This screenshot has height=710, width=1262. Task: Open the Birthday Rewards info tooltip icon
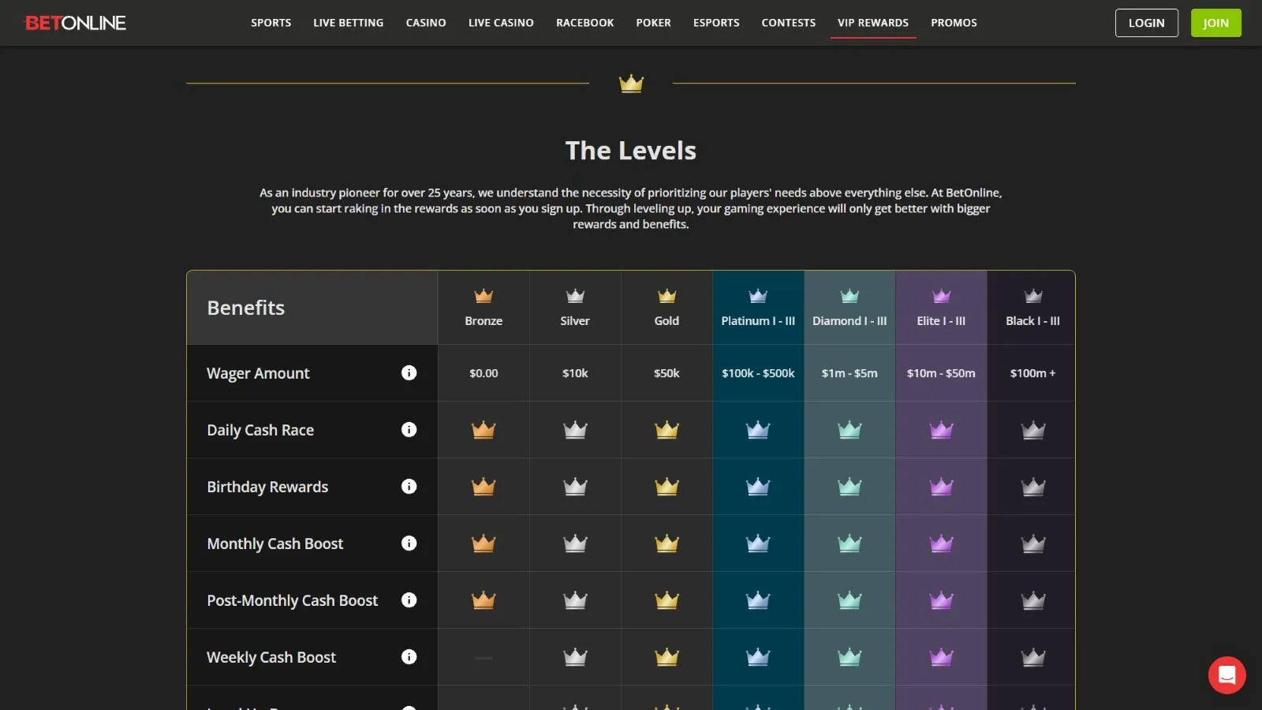coord(409,487)
